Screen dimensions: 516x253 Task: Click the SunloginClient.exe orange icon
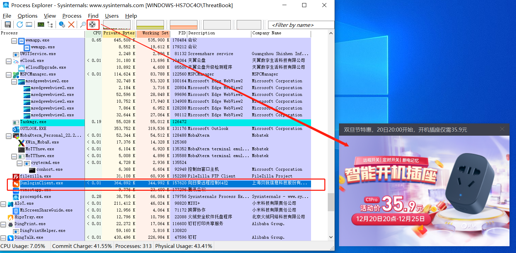[16, 183]
